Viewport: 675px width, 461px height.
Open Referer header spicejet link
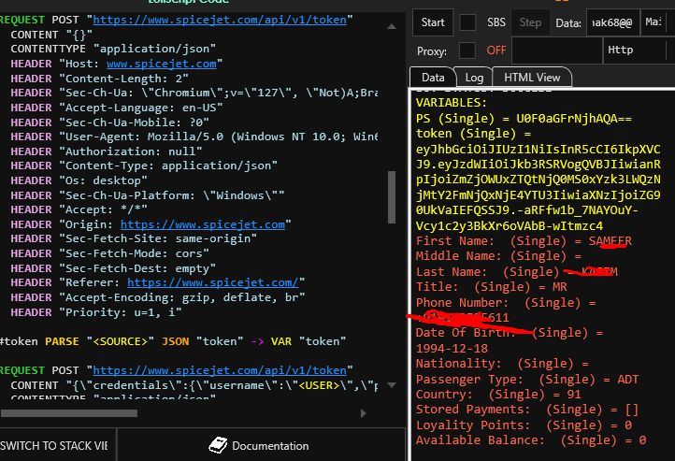[212, 282]
